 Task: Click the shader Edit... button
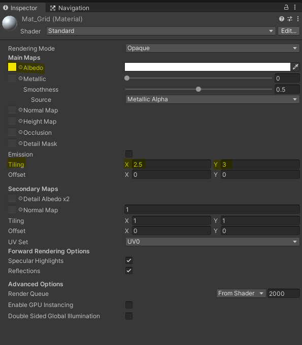tap(289, 31)
